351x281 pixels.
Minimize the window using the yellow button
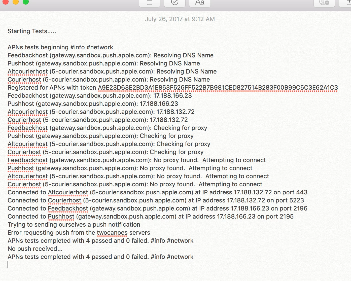(16, 2)
